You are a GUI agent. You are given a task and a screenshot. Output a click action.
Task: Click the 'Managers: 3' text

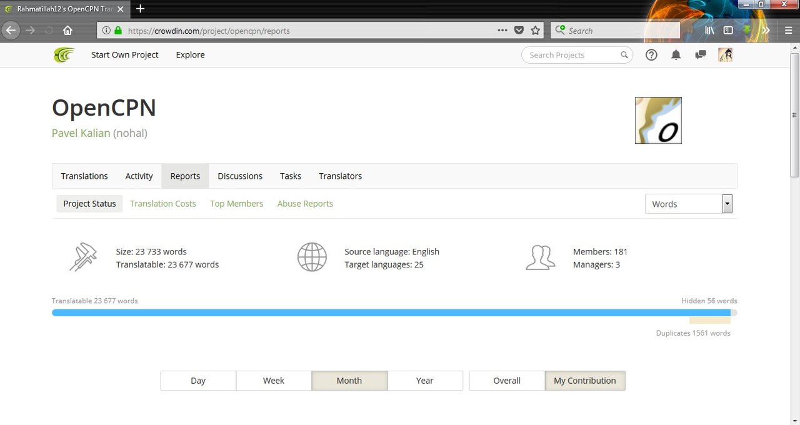(x=596, y=265)
